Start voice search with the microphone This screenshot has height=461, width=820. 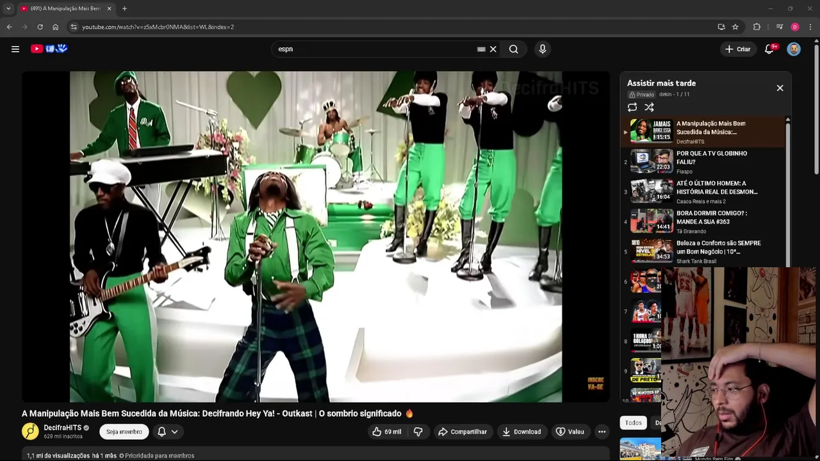pos(543,49)
